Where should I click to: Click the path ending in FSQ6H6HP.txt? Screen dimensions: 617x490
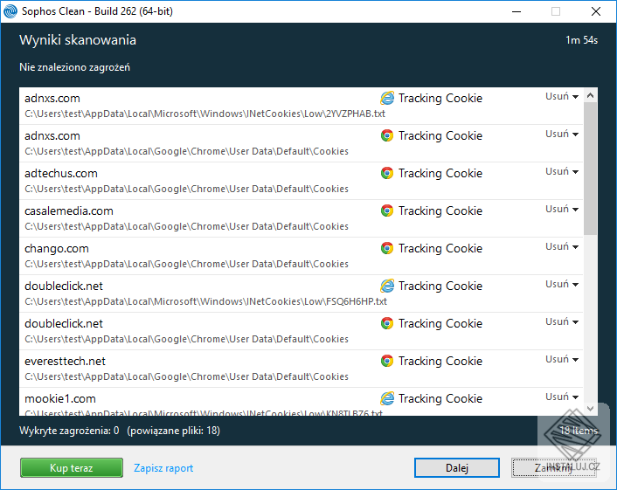coord(205,301)
